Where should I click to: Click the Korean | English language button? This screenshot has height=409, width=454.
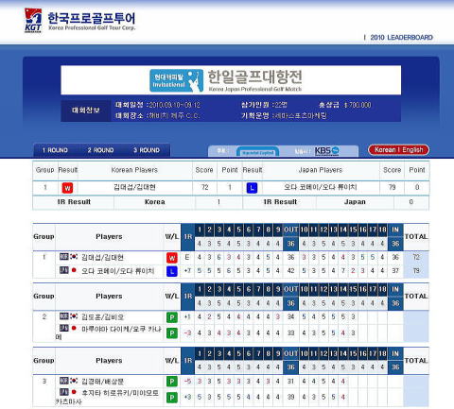click(x=399, y=150)
